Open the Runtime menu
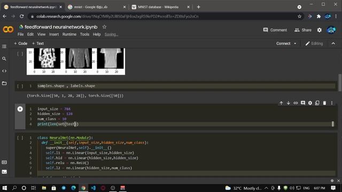Screen dimensions: 342x192 (x=69, y=34)
